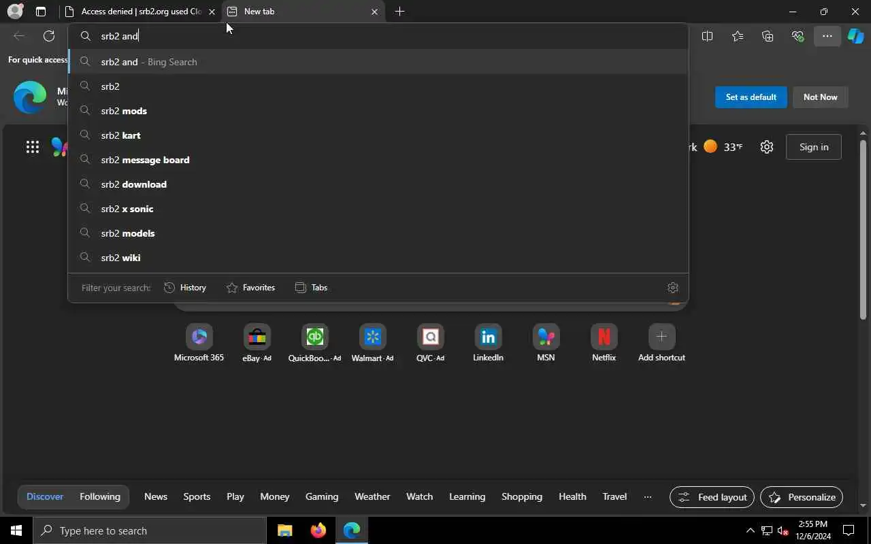Open the Gaming feed category

point(322,497)
